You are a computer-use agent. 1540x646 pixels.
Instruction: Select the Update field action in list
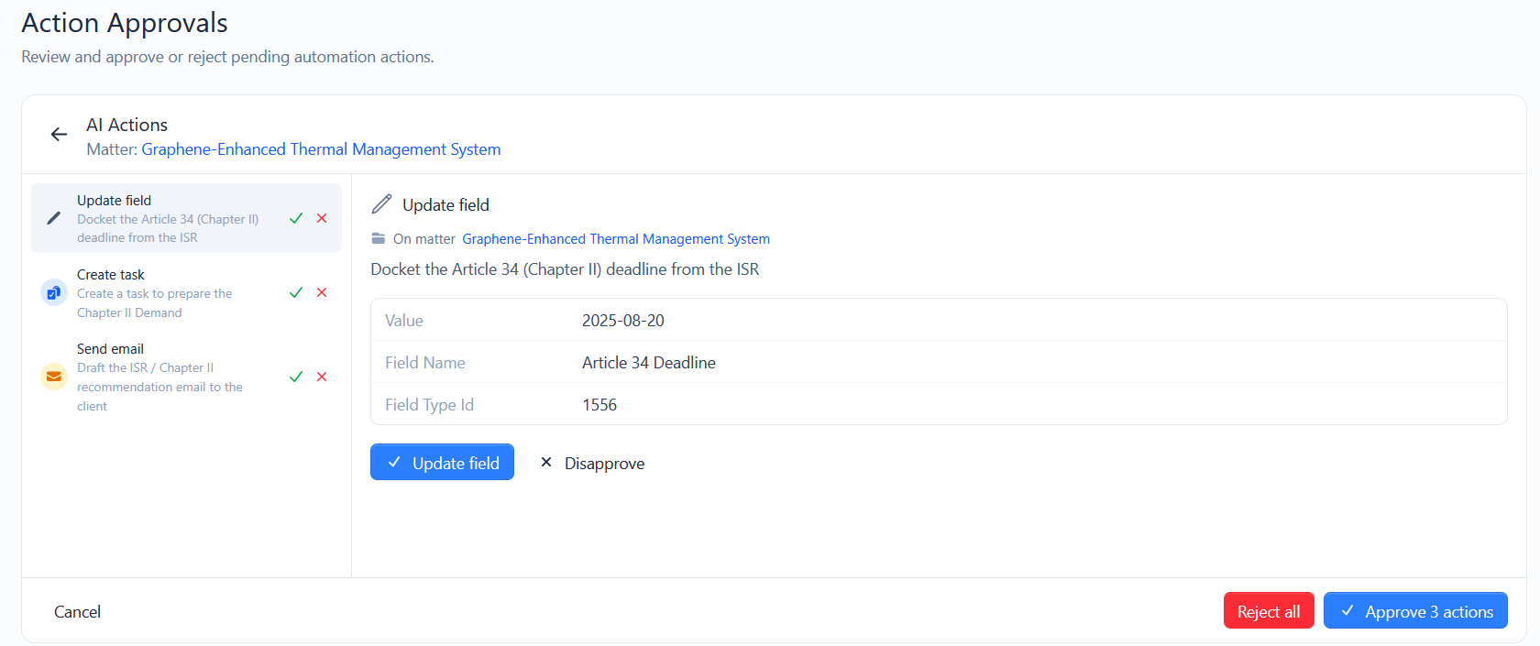(186, 218)
